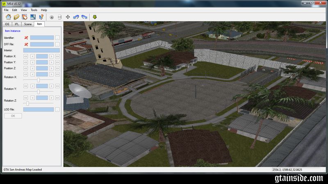Click the DFF File input field
Screen dimensions: 328x184
coord(42,44)
